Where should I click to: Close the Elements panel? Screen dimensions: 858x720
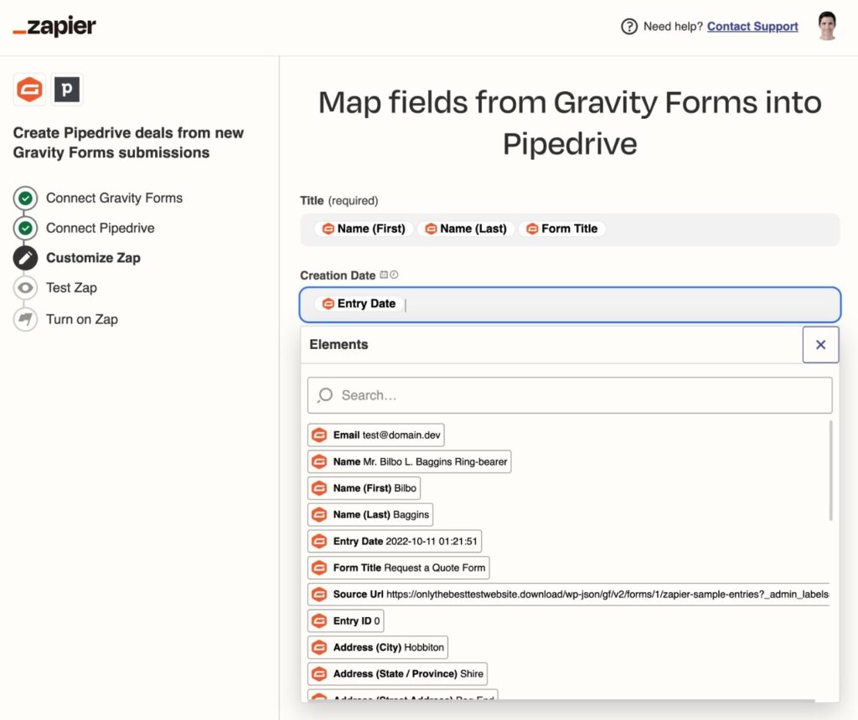[820, 344]
